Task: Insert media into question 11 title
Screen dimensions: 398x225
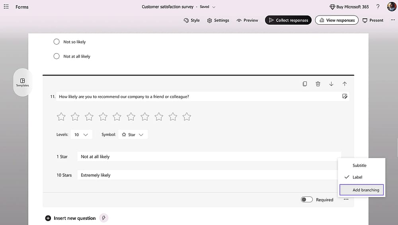Action: pos(344,96)
